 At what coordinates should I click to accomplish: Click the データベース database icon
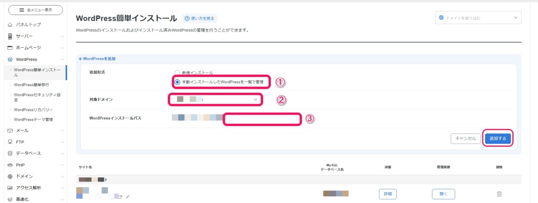click(10, 153)
